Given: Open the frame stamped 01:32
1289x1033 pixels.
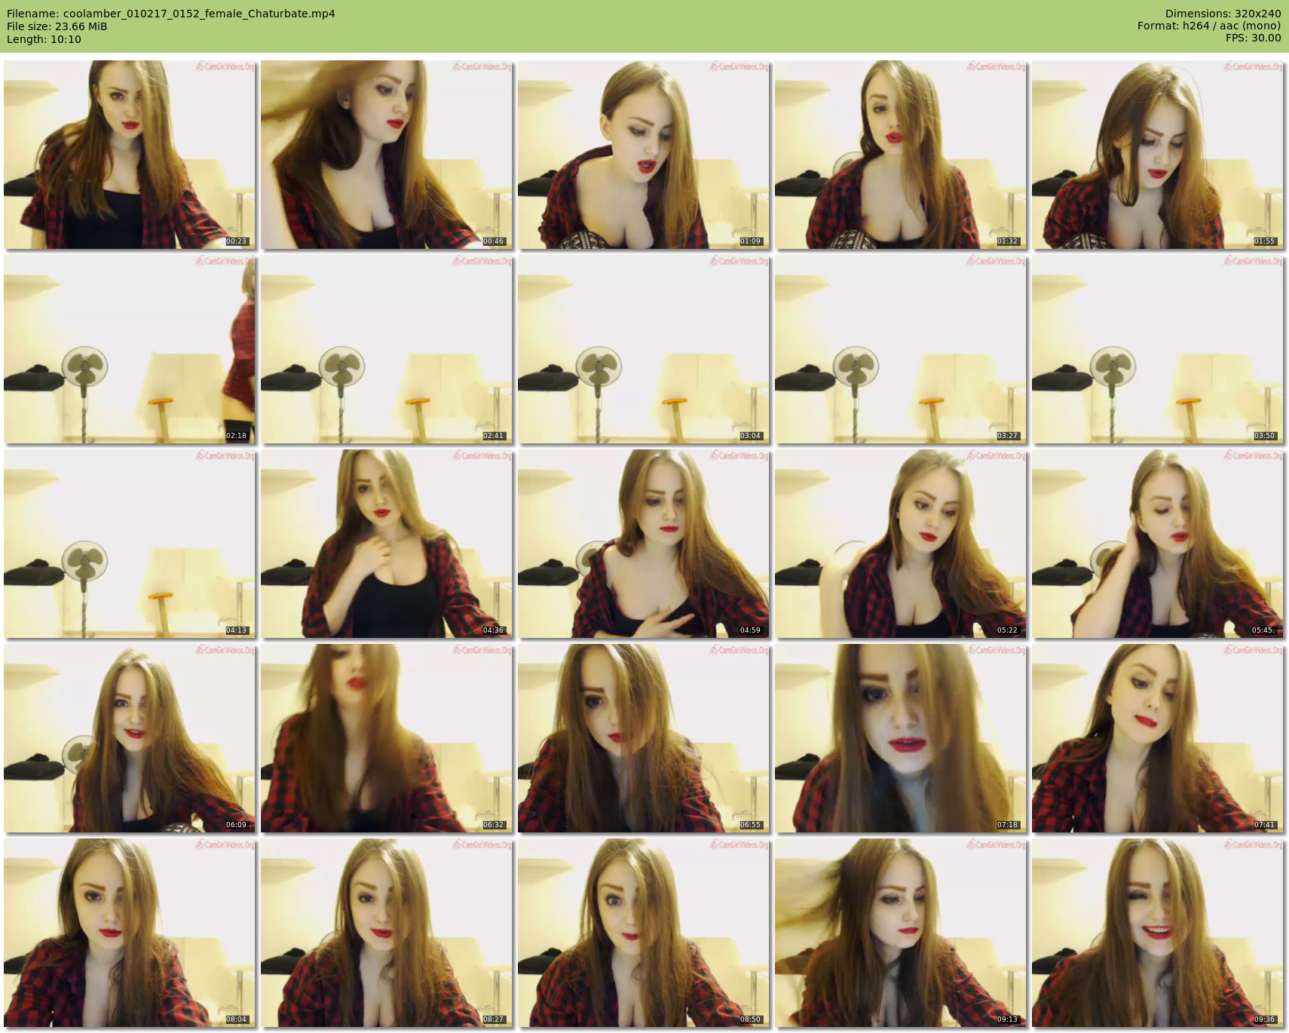Looking at the screenshot, I should click(x=901, y=155).
